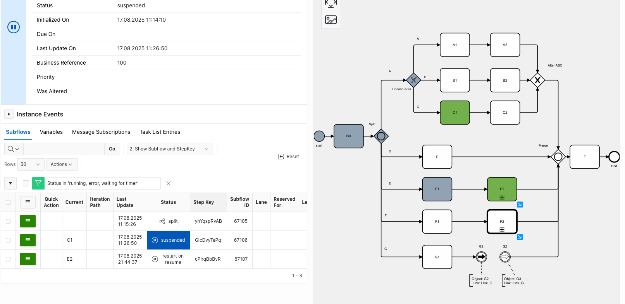Viewport: 625px width, 304px height.
Task: Switch to Message Subscriptions tab
Action: (x=101, y=132)
